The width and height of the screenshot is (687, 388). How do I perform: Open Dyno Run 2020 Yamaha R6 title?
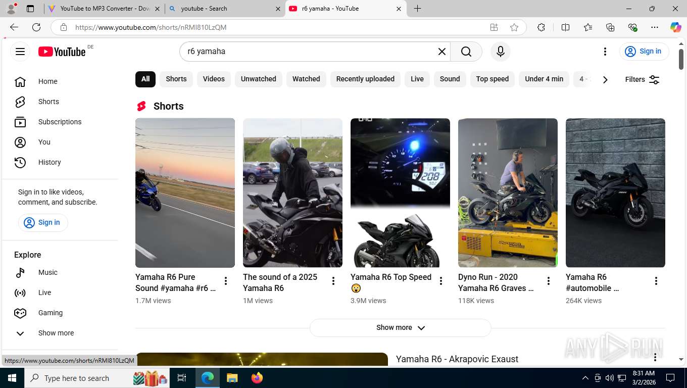click(496, 282)
